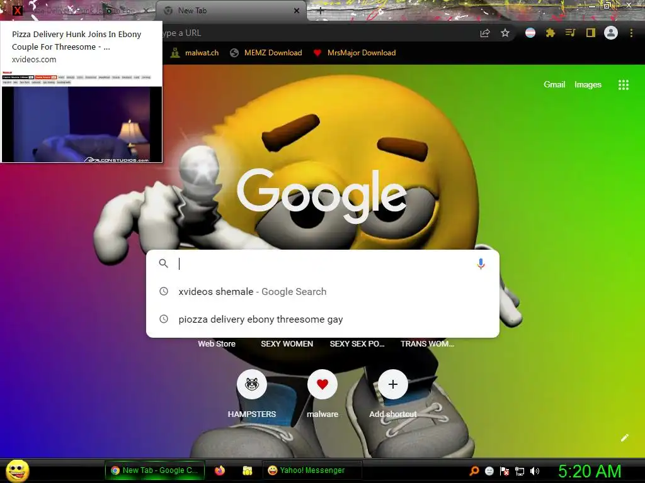Open the smiley Start button on taskbar

pos(17,470)
